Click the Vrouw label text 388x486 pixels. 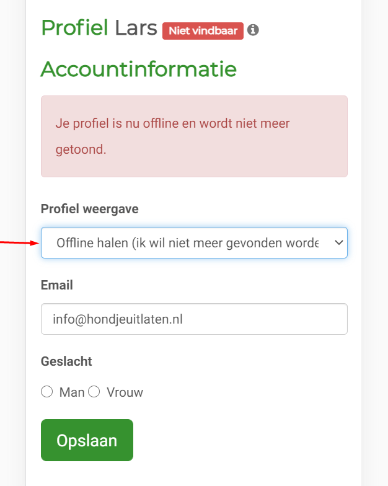coord(125,392)
